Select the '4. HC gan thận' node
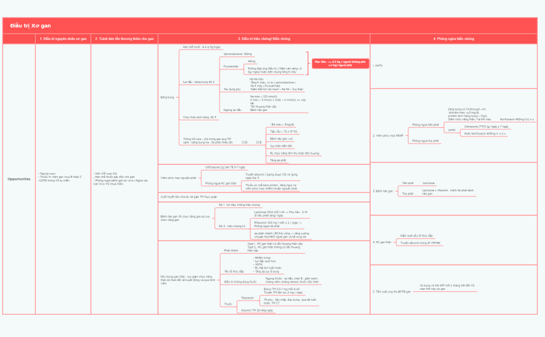The height and width of the screenshot is (337, 545). tap(382, 242)
